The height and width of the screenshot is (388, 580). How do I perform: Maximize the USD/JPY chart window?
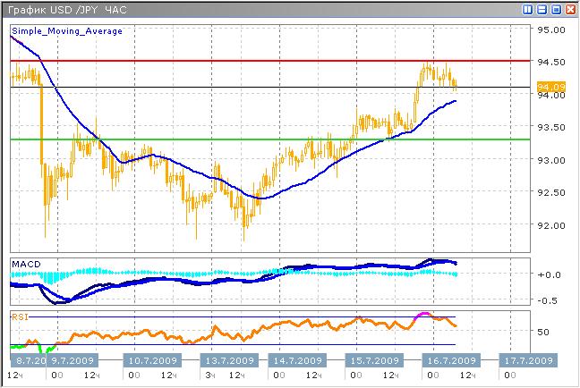click(555, 9)
